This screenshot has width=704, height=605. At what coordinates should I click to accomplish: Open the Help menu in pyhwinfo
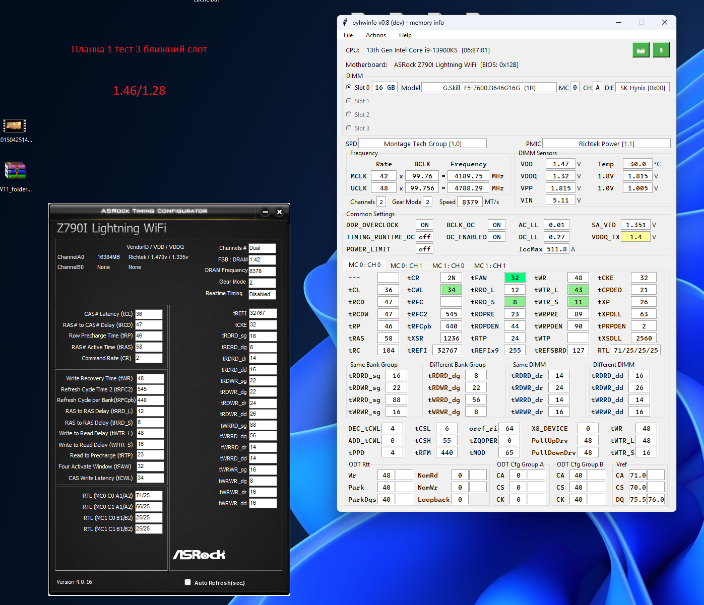(405, 35)
